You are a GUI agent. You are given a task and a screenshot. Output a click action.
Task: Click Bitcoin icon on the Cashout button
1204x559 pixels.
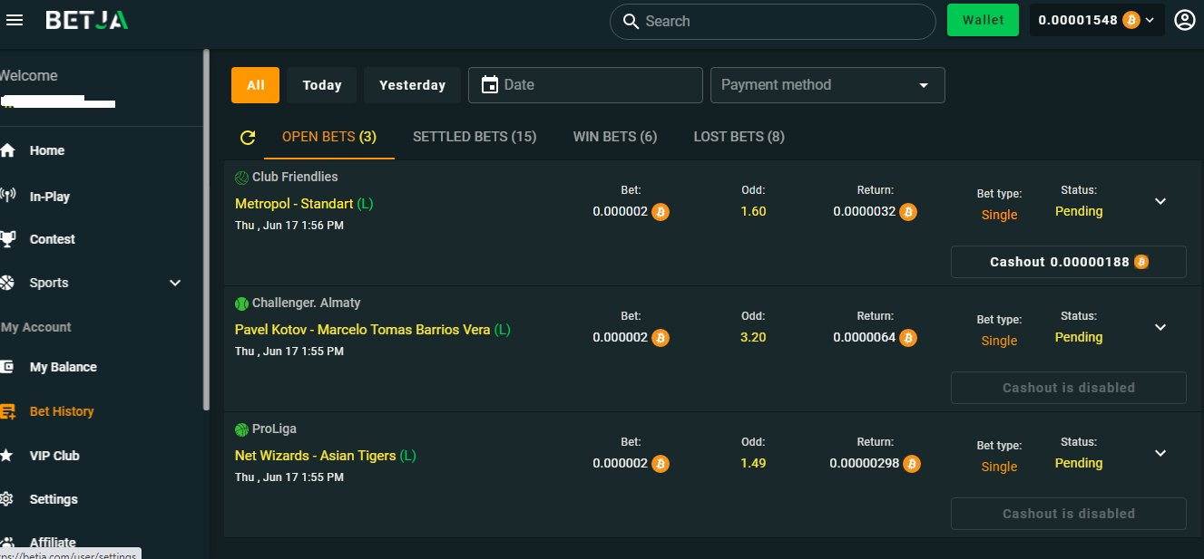[1141, 262]
